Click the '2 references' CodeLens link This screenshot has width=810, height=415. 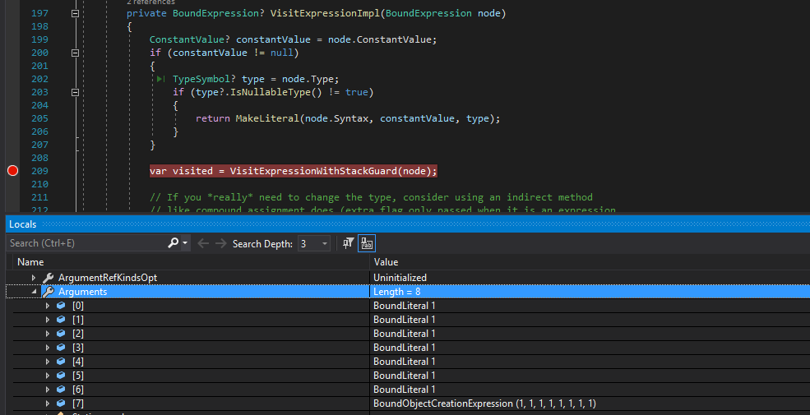coord(150,2)
